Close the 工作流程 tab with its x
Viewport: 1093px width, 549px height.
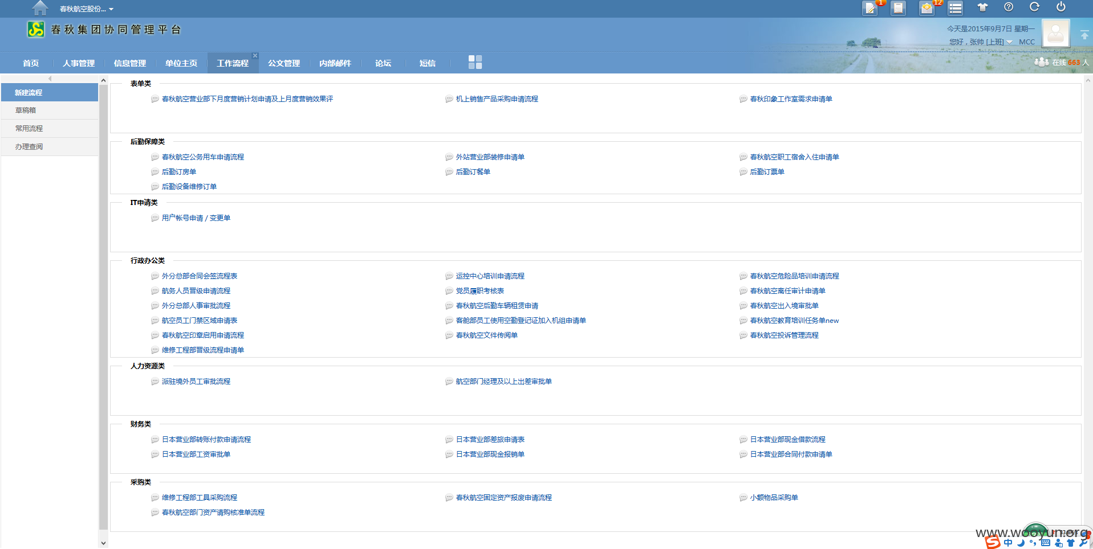(255, 55)
